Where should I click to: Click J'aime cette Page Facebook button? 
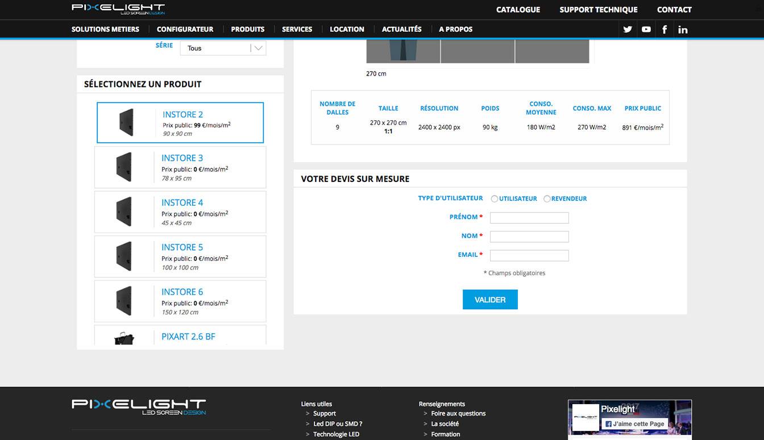point(634,424)
